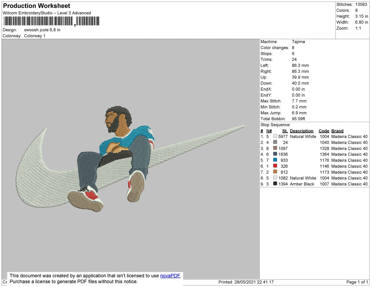Click the Max Jump value 6.9 mm

coord(299,113)
